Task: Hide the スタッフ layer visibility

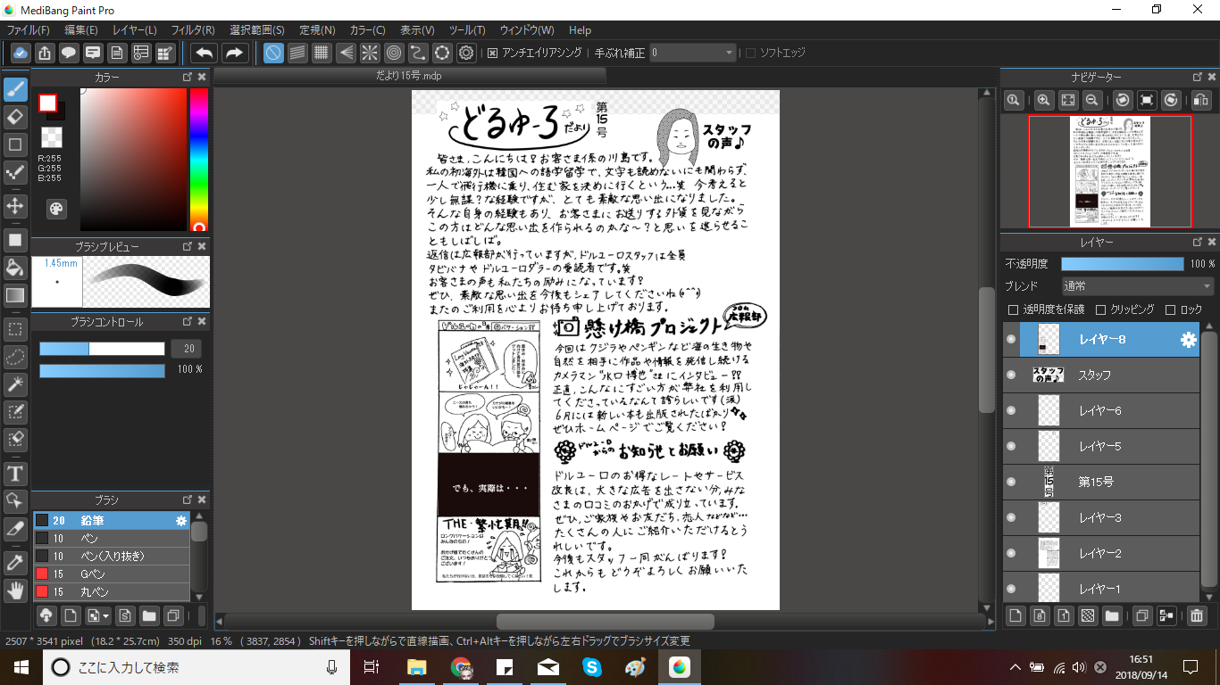Action: point(1011,375)
